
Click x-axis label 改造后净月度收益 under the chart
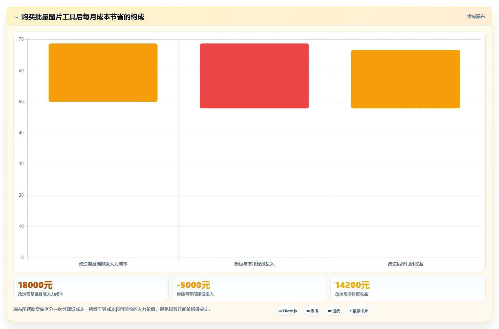point(405,264)
